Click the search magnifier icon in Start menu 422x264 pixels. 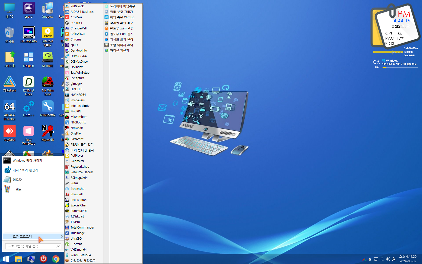[58, 246]
